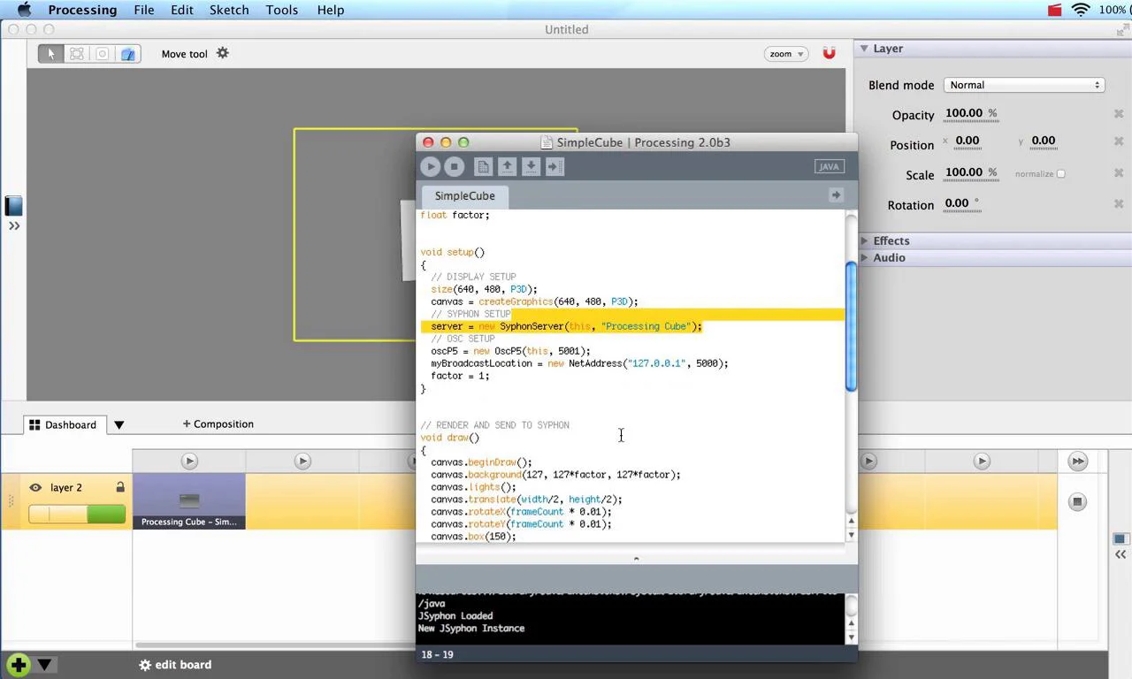Play the first column trigger
Image resolution: width=1132 pixels, height=679 pixels.
(189, 461)
